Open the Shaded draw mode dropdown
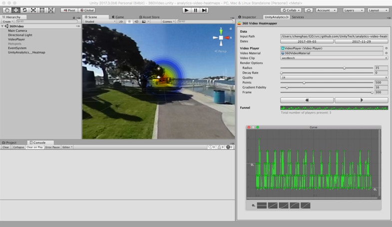The image size is (392, 227). [100, 21]
